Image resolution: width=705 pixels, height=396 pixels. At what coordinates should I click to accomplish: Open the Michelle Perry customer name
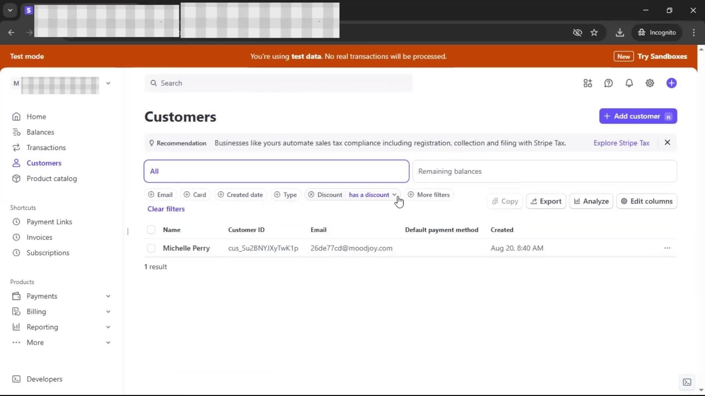tap(186, 248)
